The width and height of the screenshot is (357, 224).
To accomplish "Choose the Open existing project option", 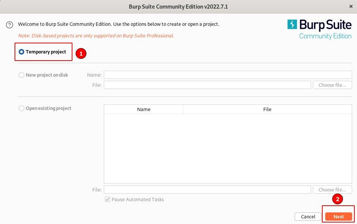I will [22, 108].
